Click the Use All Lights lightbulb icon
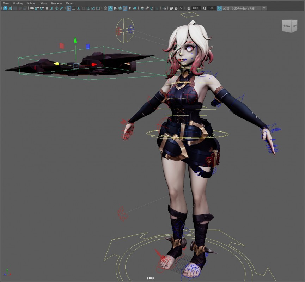The image size is (305, 282). 130,8
